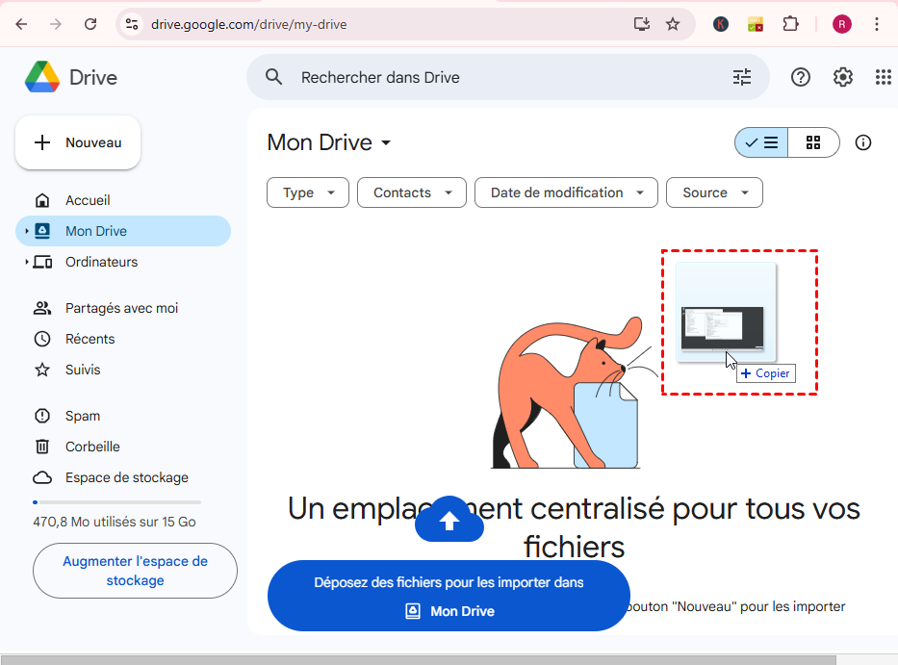Click the address bar URL
This screenshot has height=665, width=898.
coord(248,25)
